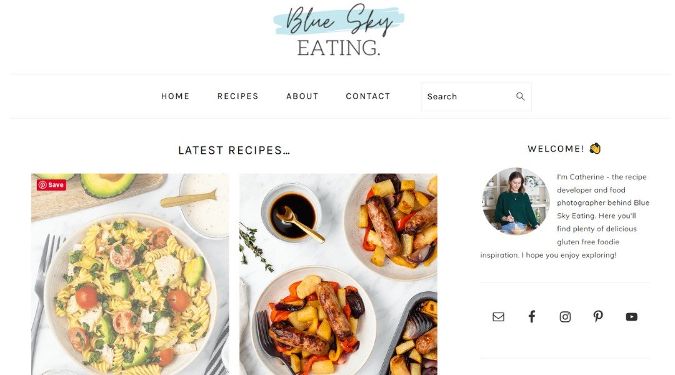This screenshot has height=375, width=675.
Task: Open the Instagram social icon
Action: click(x=565, y=317)
